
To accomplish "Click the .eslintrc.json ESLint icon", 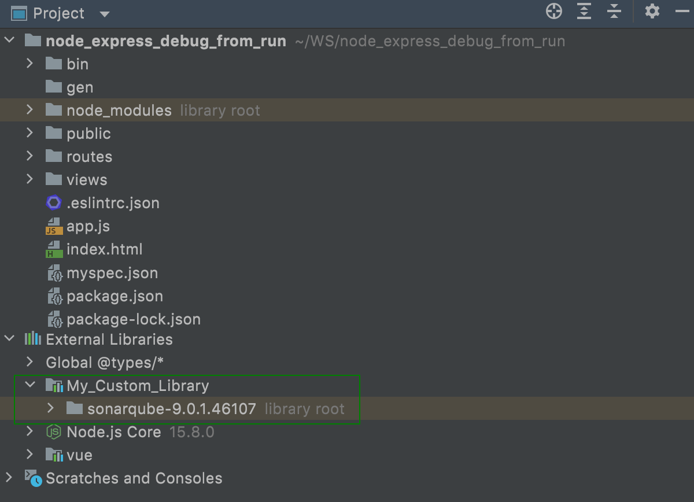I will [53, 203].
